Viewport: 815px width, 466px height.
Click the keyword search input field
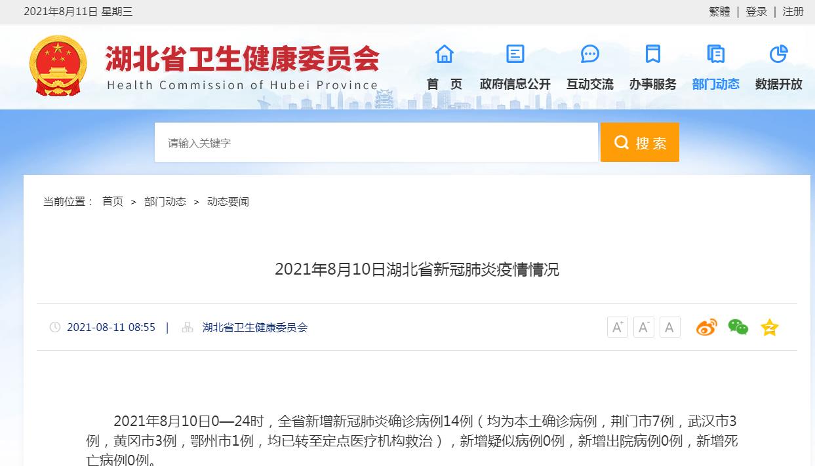pyautogui.click(x=376, y=142)
